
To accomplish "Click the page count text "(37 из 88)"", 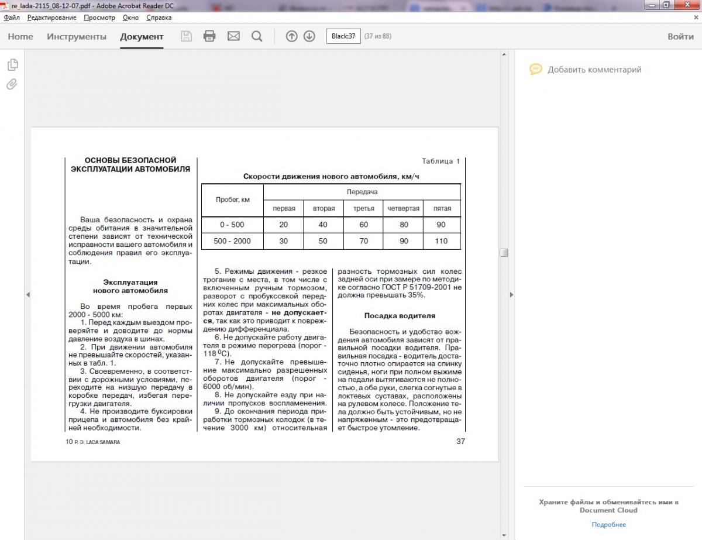I will [377, 36].
